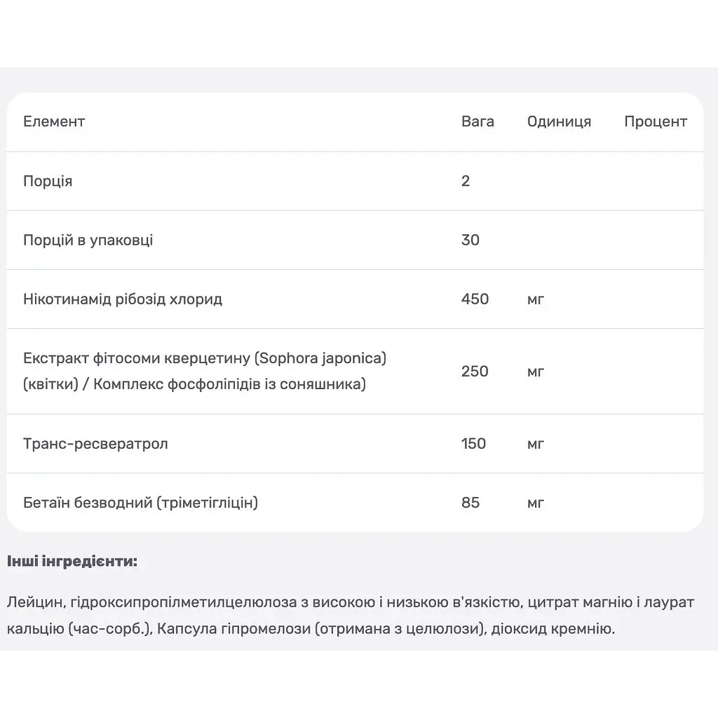Click the 85 weight value
The width and height of the screenshot is (718, 718).
pos(470,503)
